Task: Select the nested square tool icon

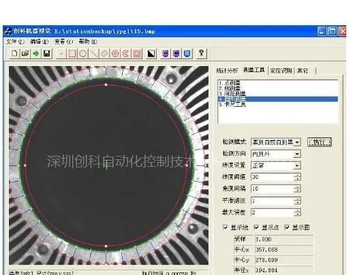Action: [137, 54]
